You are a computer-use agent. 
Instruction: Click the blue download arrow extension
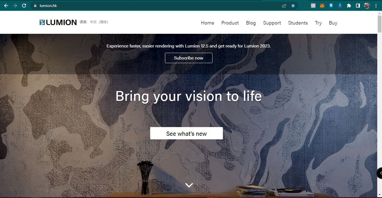coord(340,6)
